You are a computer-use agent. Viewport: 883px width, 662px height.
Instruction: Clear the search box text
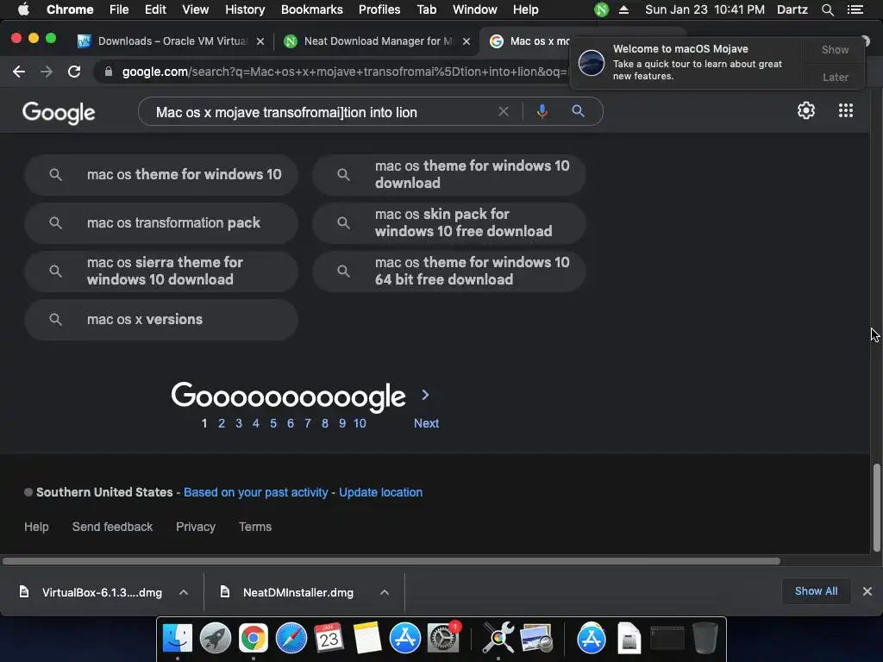pyautogui.click(x=504, y=111)
